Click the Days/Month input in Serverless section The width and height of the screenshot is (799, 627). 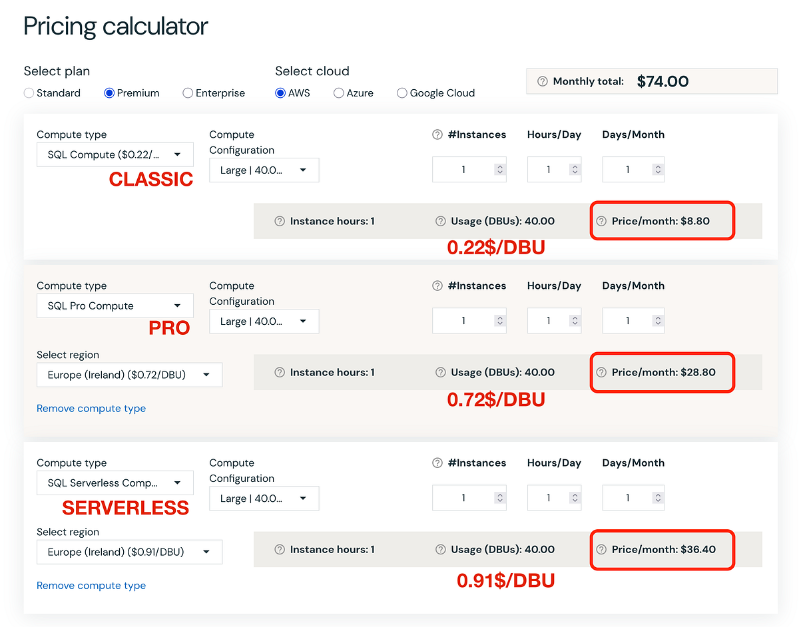[x=629, y=497]
